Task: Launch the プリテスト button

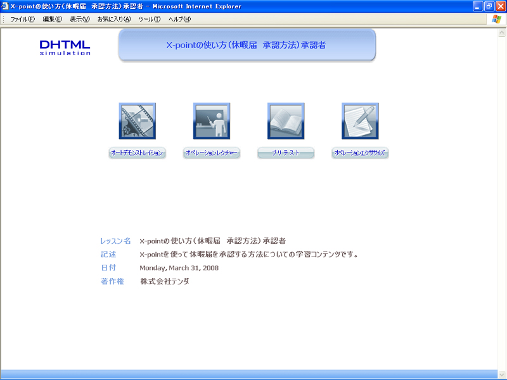Action: click(286, 153)
